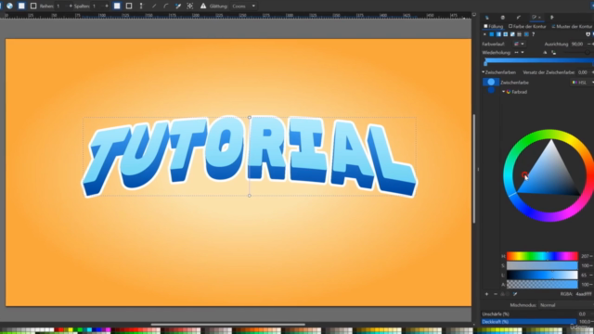Collapse the Zwischenfarben section

(484, 72)
